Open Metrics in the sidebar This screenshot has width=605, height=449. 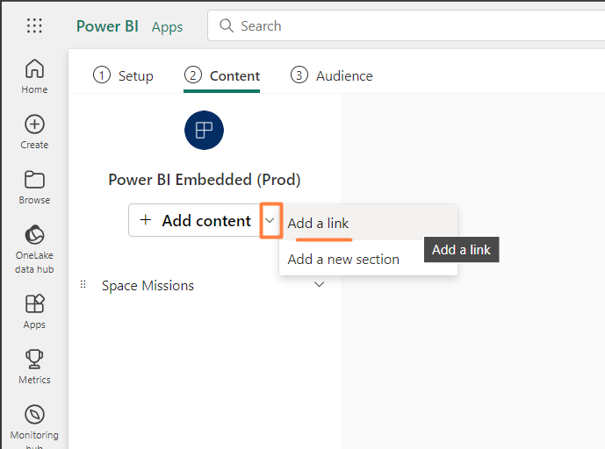34,367
